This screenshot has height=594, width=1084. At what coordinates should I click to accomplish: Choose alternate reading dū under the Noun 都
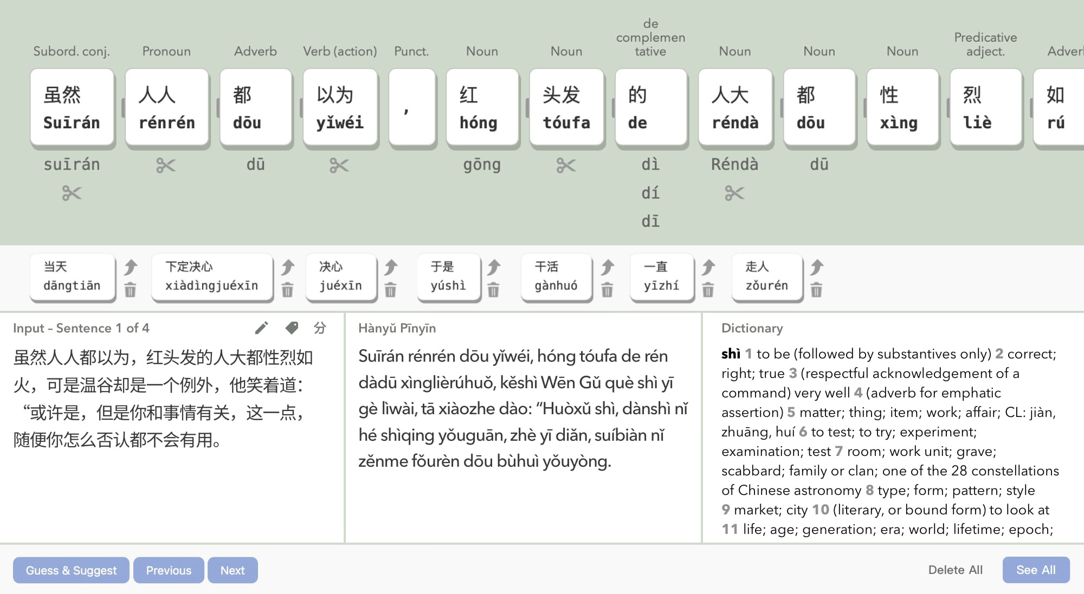(820, 165)
